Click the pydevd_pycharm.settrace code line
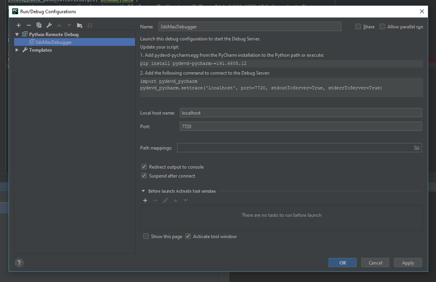Image resolution: width=436 pixels, height=282 pixels. 261,88
